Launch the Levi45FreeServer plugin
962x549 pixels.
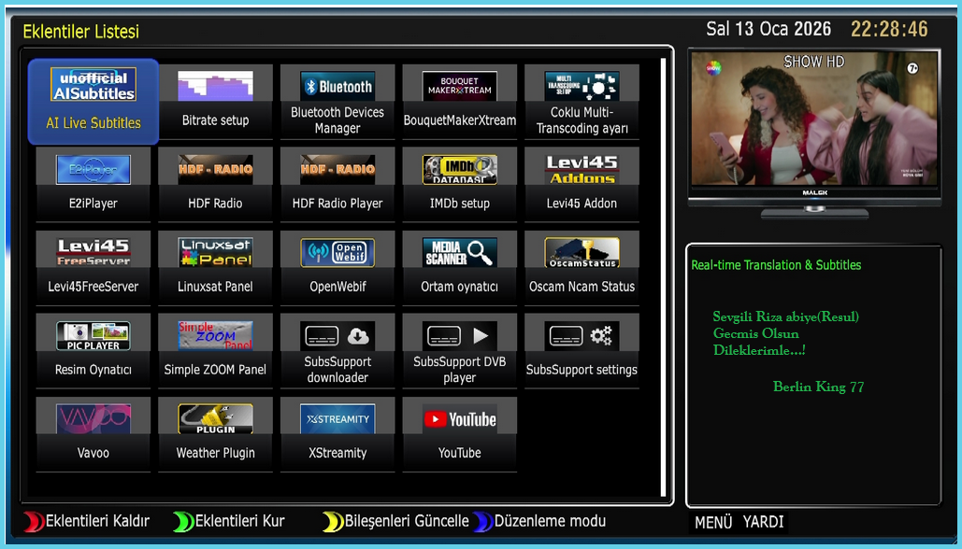point(93,268)
